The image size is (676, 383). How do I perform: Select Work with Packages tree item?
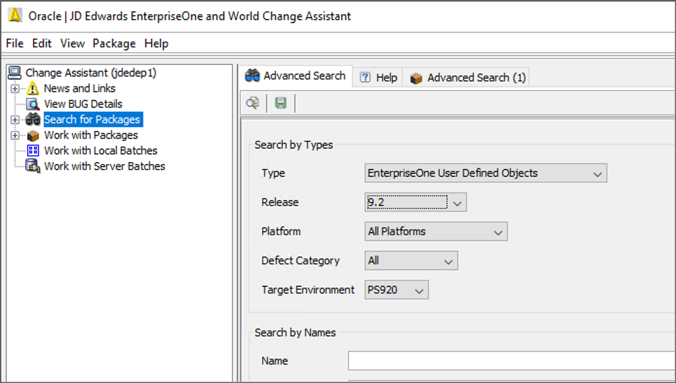[91, 135]
